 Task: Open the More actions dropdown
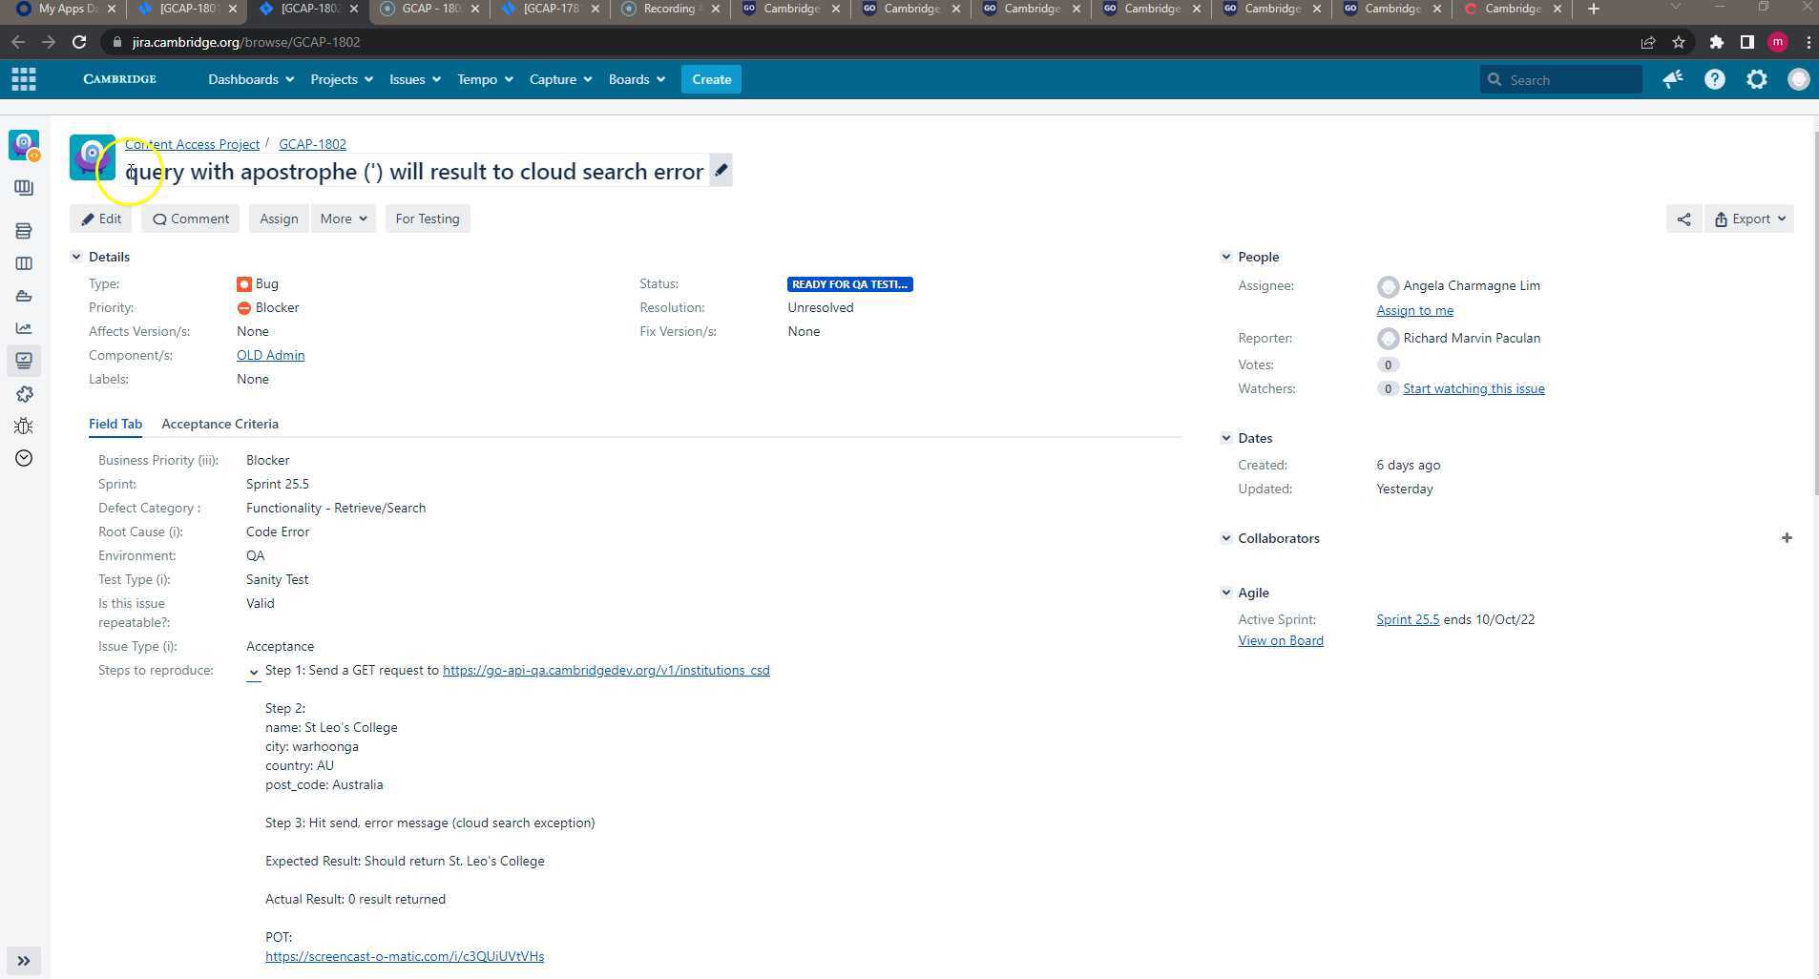tap(344, 219)
